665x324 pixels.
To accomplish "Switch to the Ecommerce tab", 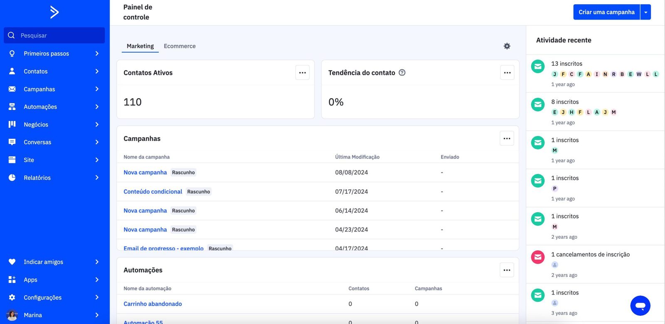I will [x=180, y=46].
